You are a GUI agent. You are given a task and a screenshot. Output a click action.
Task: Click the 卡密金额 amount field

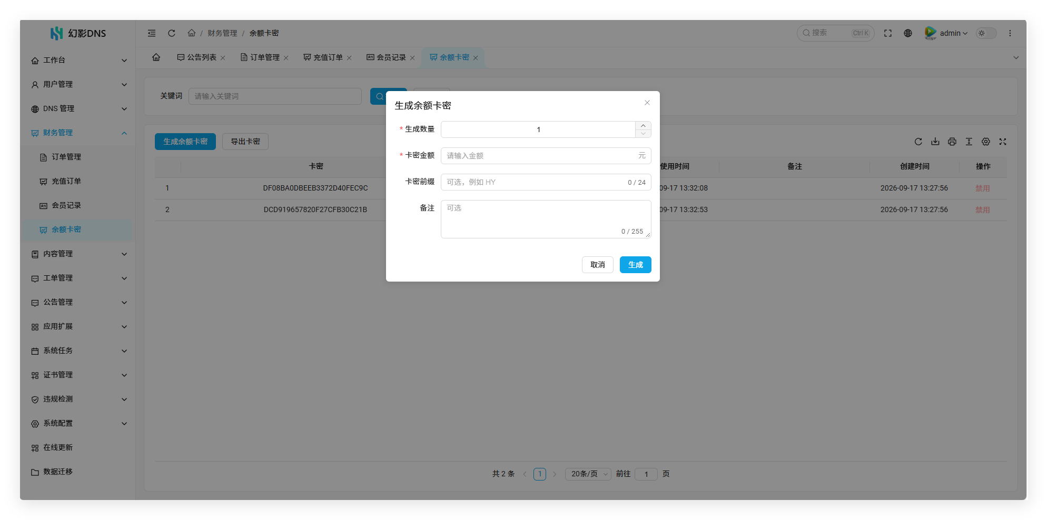tap(546, 156)
